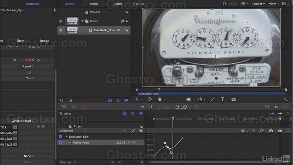This screenshot has width=293, height=165.
Task: Lock the Group layer
Action: point(127,21)
